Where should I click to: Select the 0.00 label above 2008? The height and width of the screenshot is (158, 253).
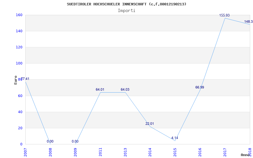[50, 141]
